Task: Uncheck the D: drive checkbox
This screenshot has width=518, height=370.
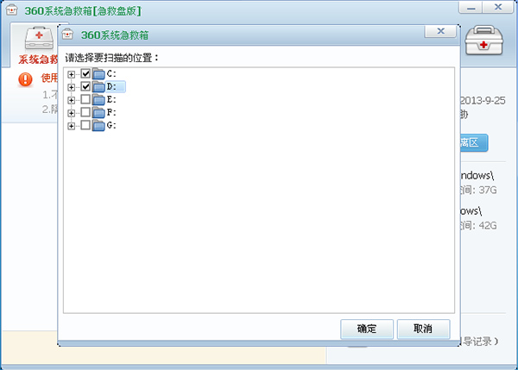Action: coord(85,86)
